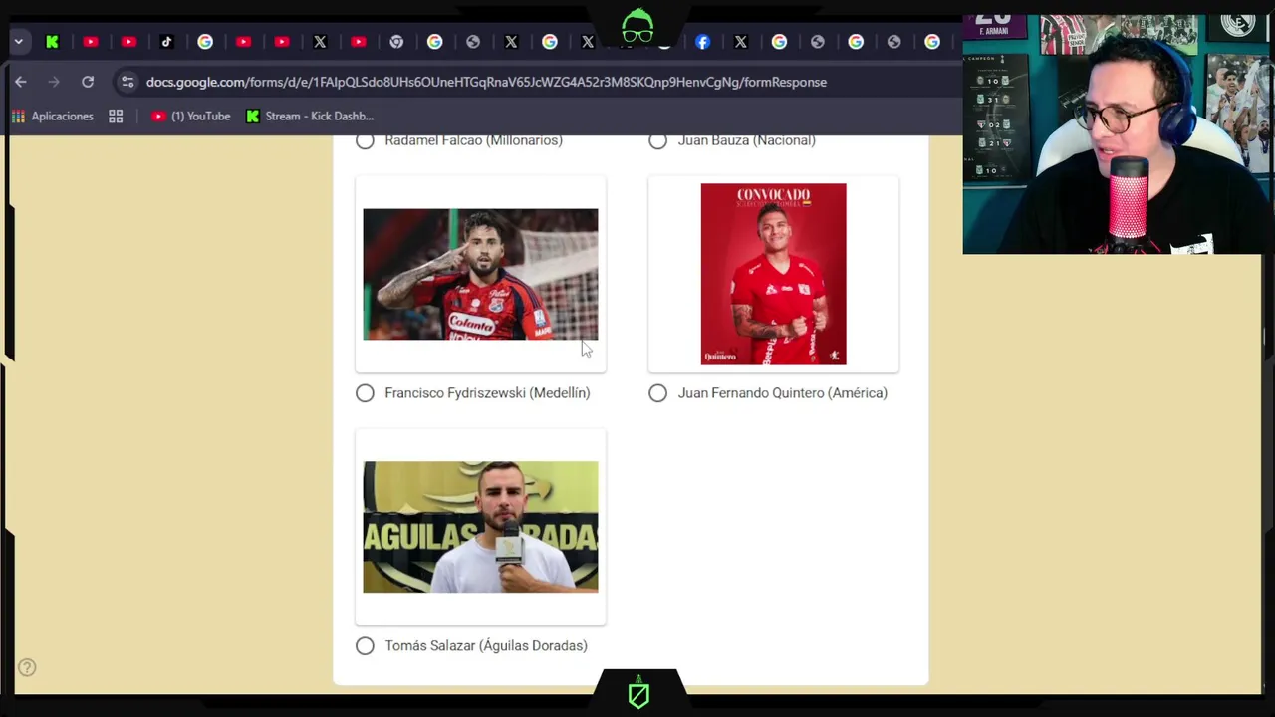Switch to the Facebook browser tab
This screenshot has width=1275, height=717.
[702, 42]
